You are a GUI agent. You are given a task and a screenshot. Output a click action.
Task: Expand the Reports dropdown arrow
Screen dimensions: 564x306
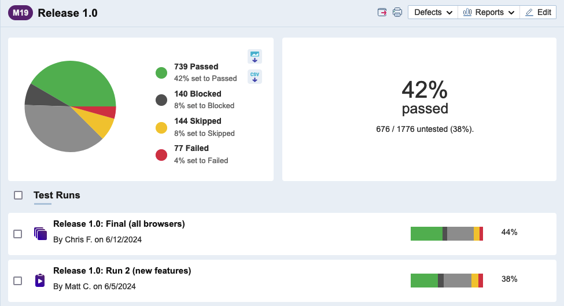pos(511,13)
